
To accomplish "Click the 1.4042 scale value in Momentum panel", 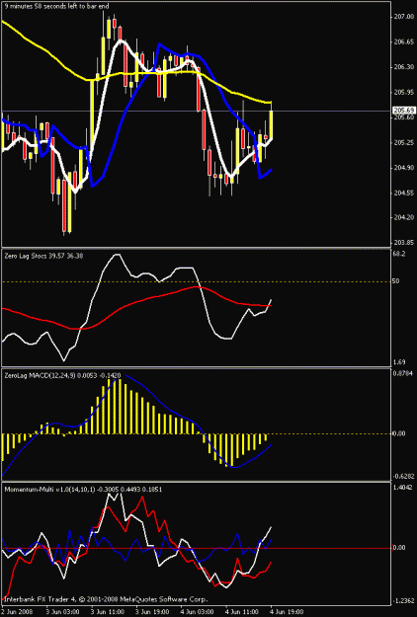I will pos(403,488).
